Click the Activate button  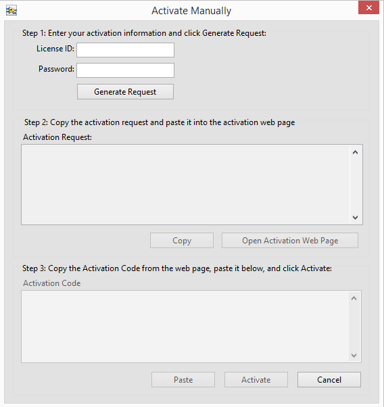(x=256, y=380)
